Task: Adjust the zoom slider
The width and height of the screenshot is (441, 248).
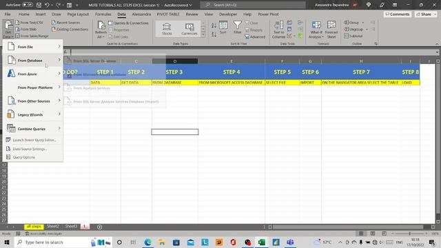Action: click(x=409, y=234)
